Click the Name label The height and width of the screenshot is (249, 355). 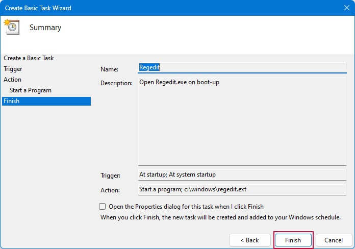109,69
